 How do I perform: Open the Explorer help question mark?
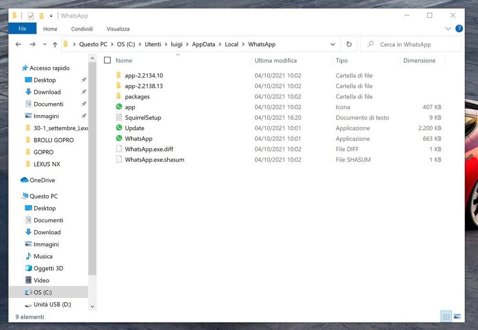coord(459,28)
